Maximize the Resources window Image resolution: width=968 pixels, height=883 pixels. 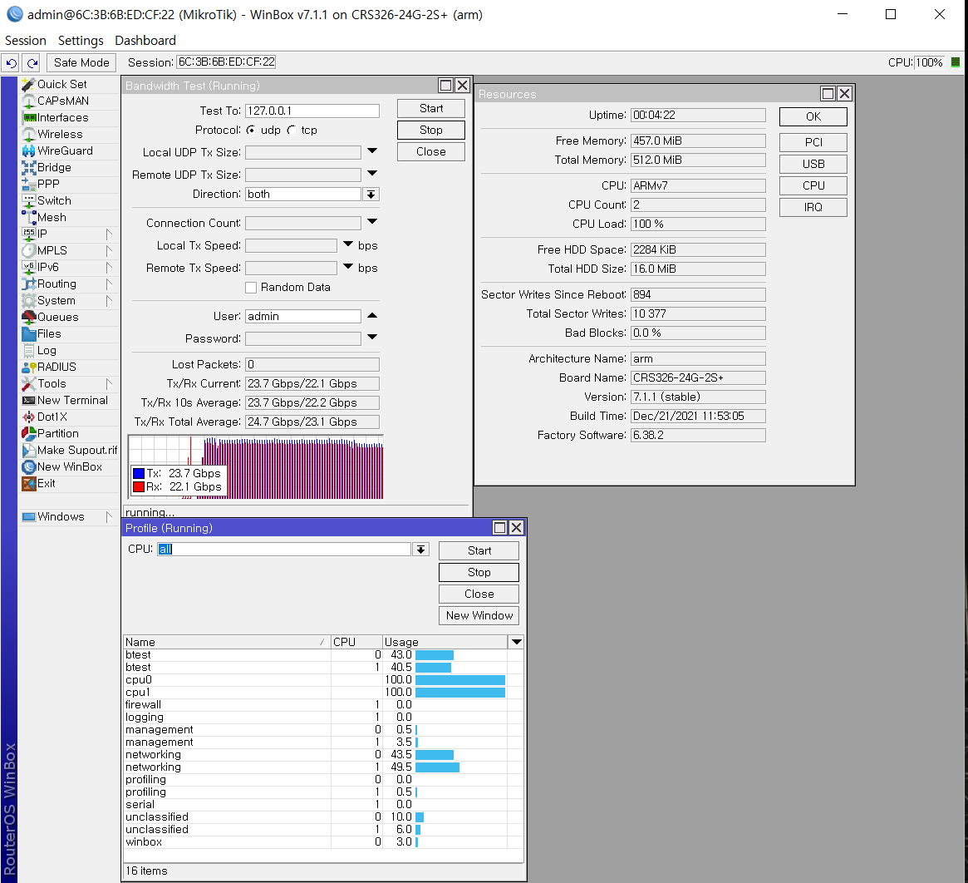pos(828,93)
